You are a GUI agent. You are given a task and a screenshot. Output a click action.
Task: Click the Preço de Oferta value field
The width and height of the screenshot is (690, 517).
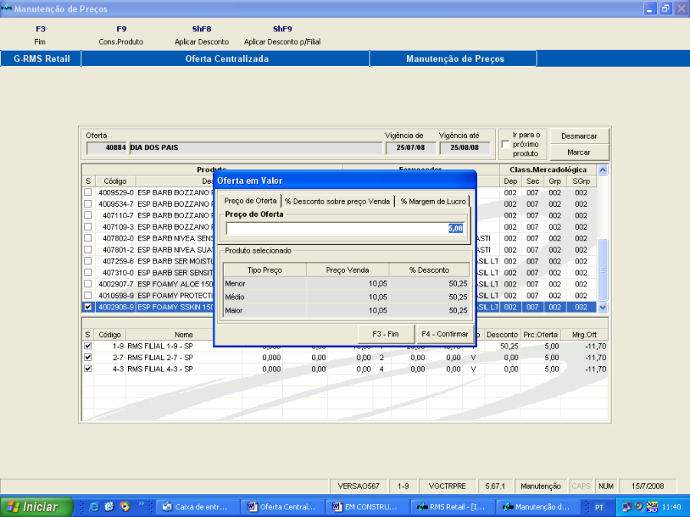tap(345, 228)
